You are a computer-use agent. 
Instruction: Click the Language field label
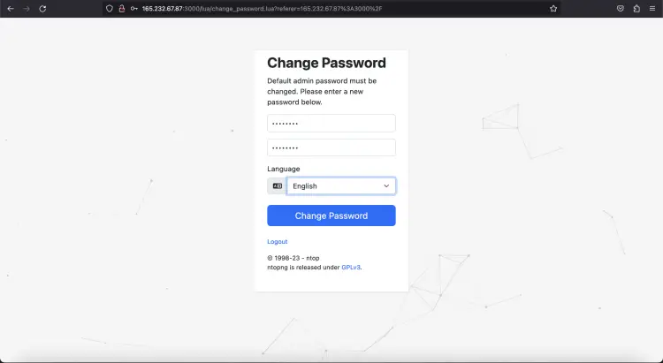(283, 169)
